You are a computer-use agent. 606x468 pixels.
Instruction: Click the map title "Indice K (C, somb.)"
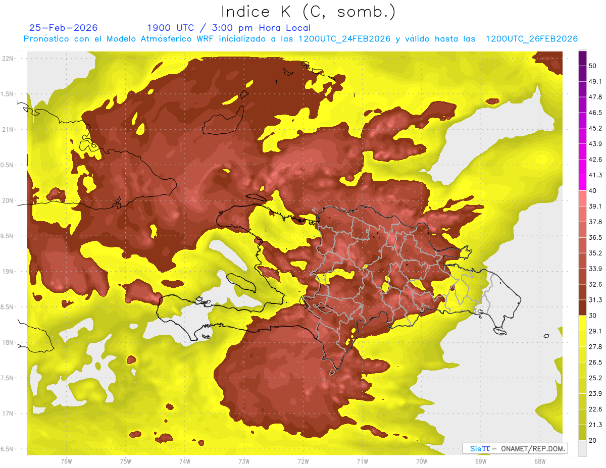pos(308,11)
